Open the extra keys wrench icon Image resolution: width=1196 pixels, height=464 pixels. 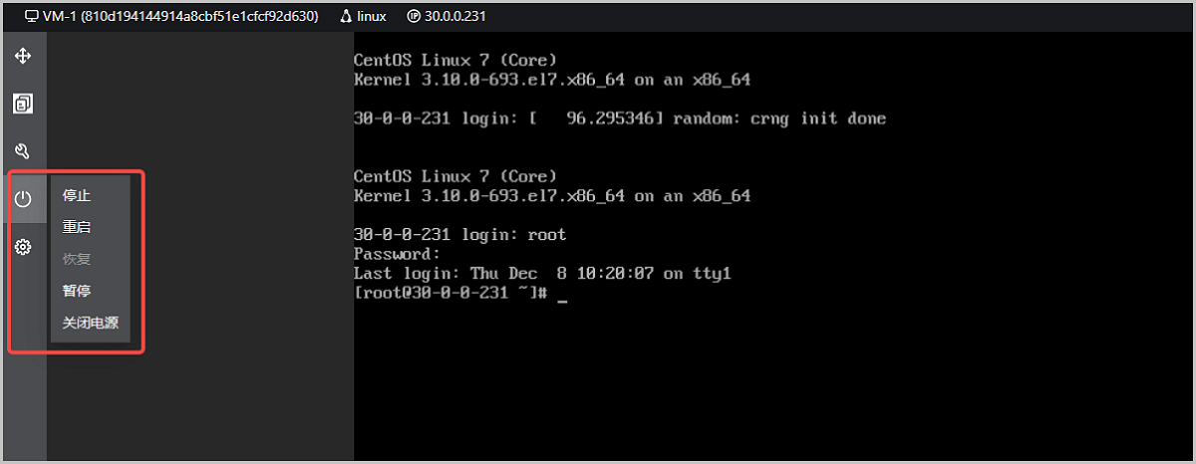(x=22, y=151)
